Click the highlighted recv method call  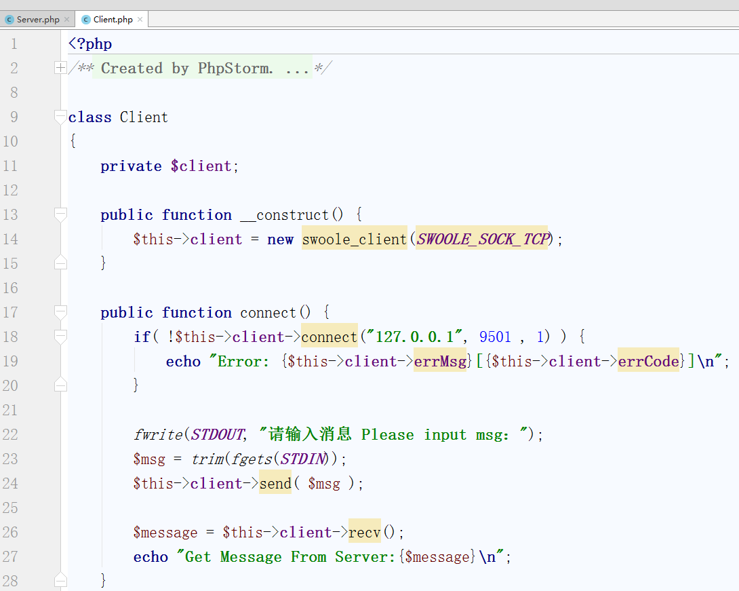pyautogui.click(x=365, y=532)
